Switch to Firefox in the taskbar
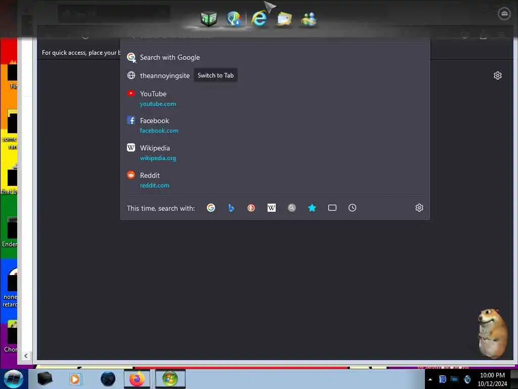Image resolution: width=518 pixels, height=389 pixels. coord(137,379)
